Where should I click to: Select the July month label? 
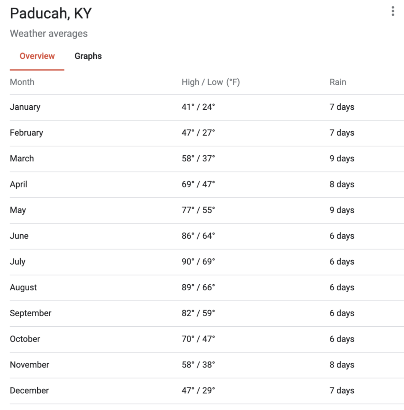pyautogui.click(x=18, y=262)
